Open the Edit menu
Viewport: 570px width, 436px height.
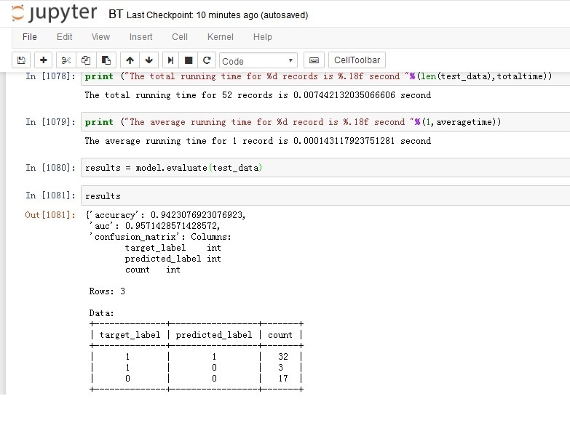coord(64,37)
